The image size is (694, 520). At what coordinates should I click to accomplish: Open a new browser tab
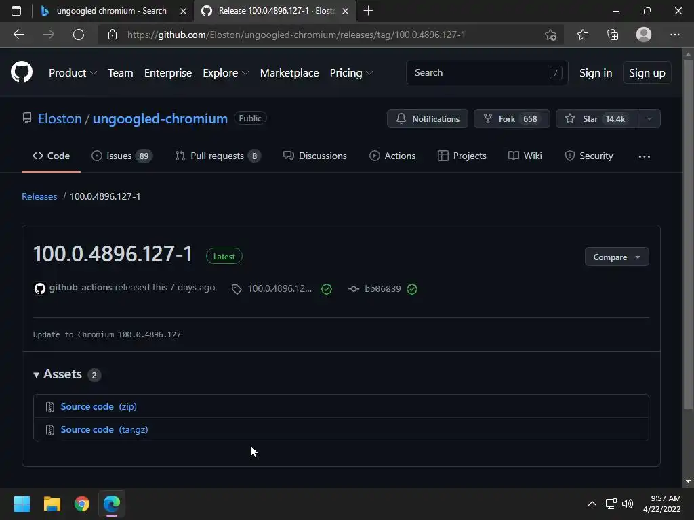(368, 11)
